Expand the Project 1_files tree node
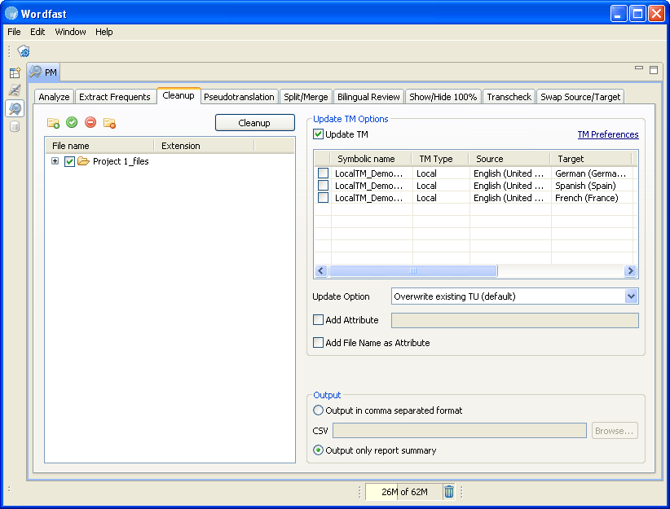 click(55, 161)
